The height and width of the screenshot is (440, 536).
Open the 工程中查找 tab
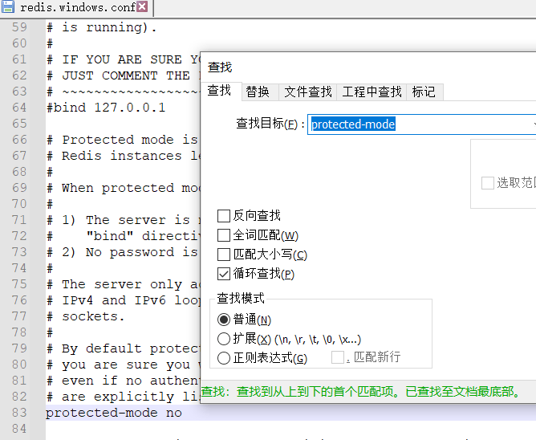[x=372, y=92]
